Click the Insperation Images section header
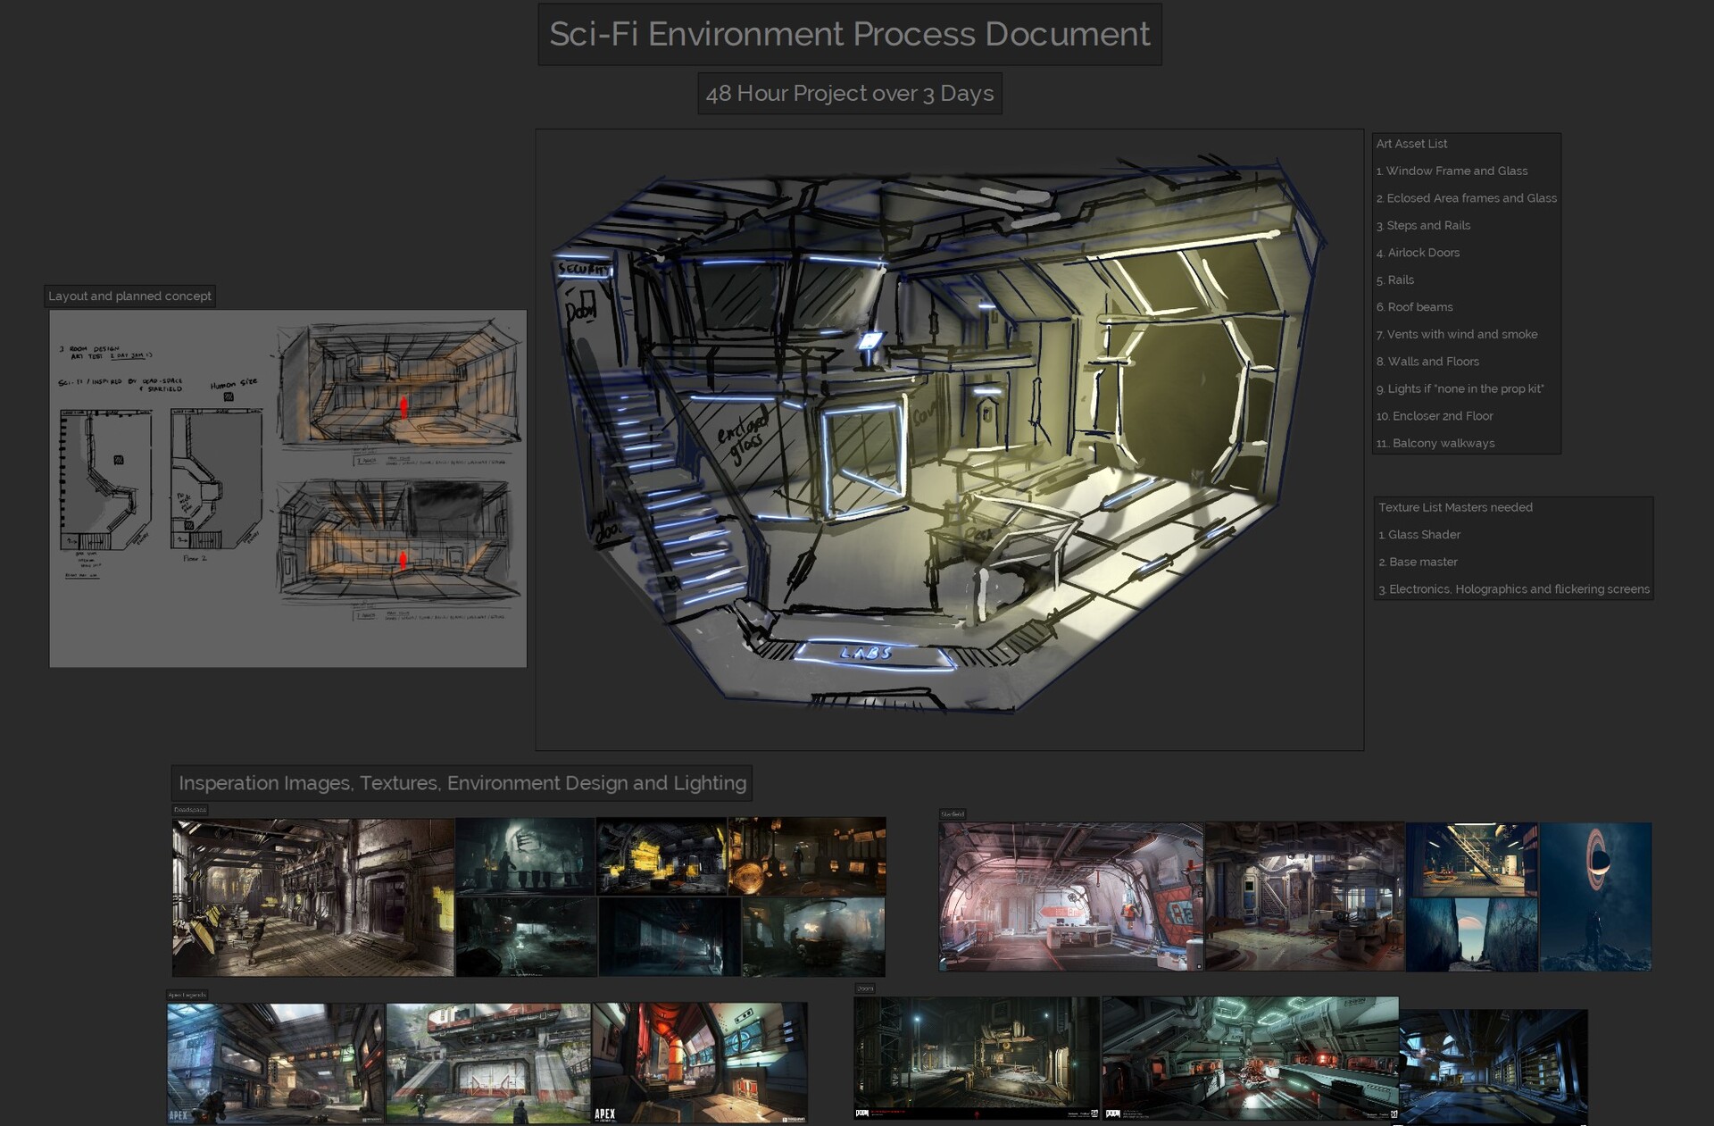Viewport: 1714px width, 1126px height. tap(462, 783)
